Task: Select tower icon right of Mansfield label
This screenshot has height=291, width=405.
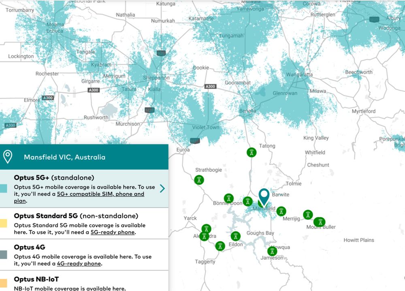Action: 281,211
